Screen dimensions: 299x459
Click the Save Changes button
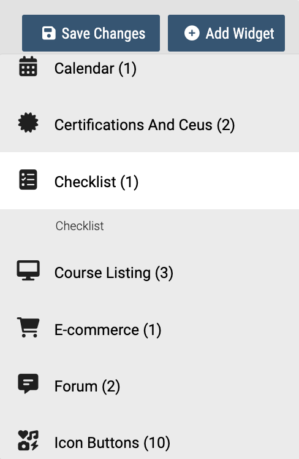pyautogui.click(x=91, y=33)
